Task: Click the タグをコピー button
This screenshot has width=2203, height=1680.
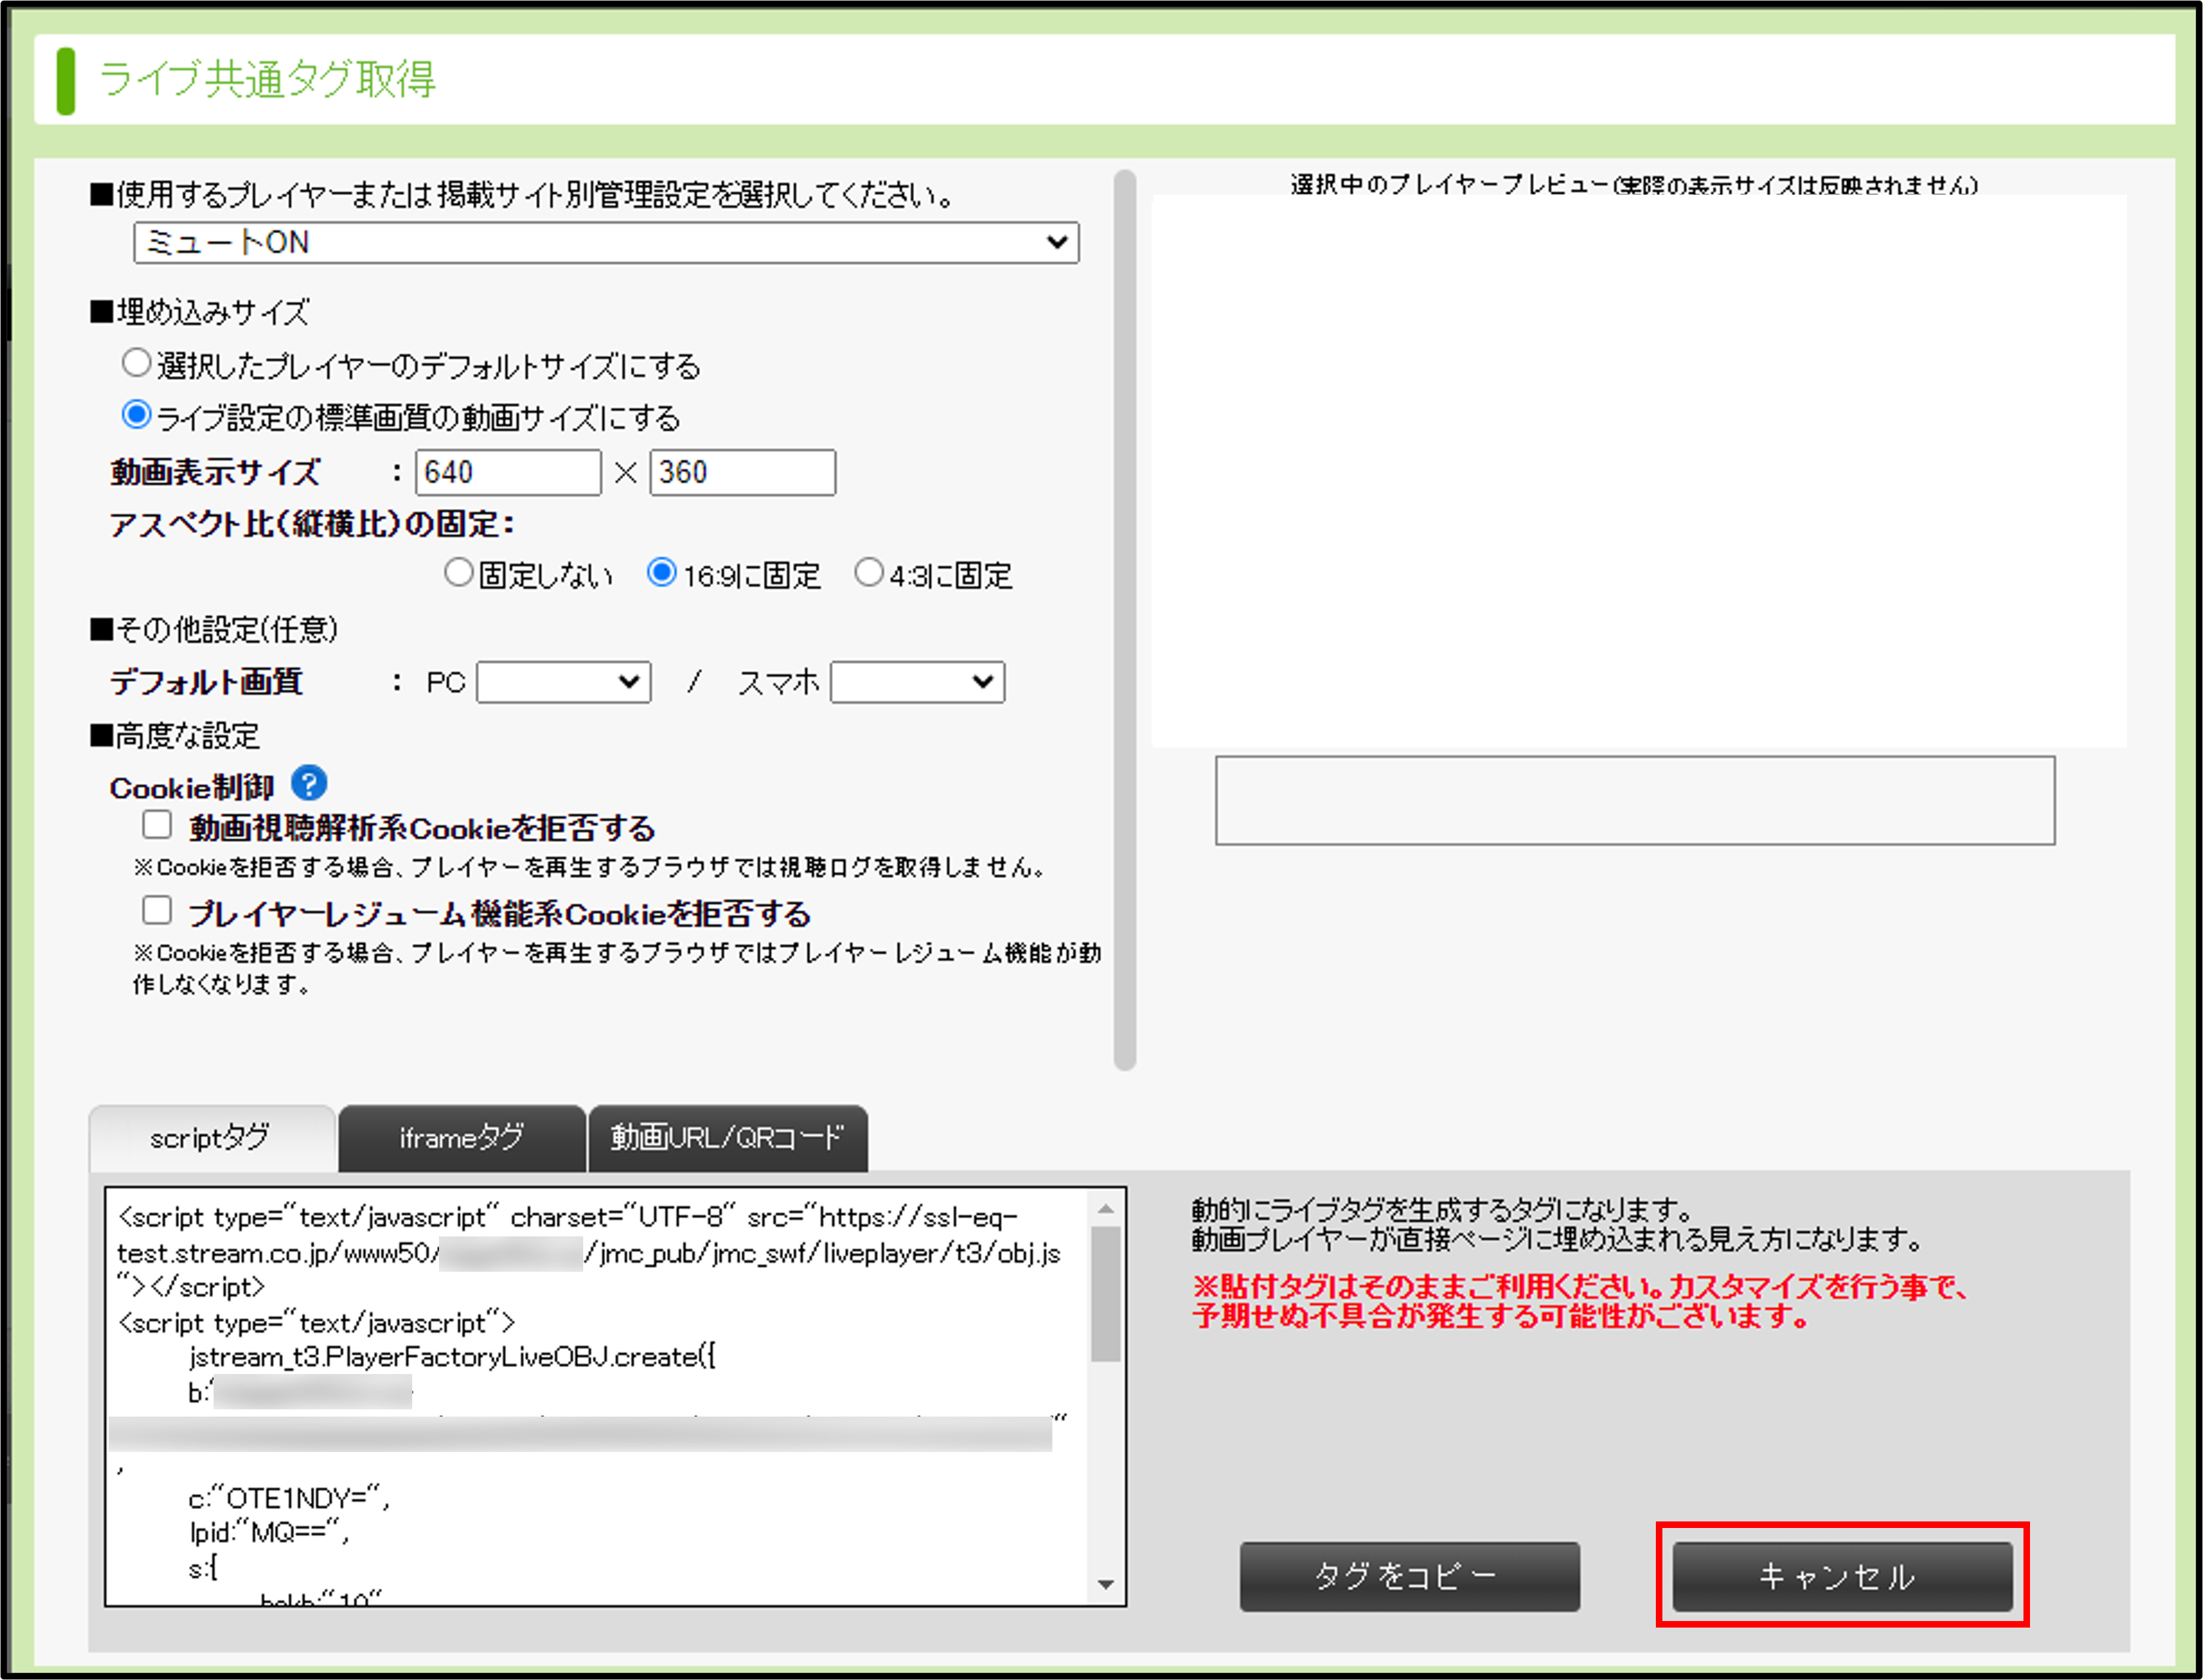Action: click(x=1410, y=1577)
